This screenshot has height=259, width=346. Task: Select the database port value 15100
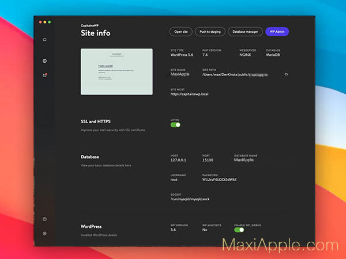click(x=208, y=160)
